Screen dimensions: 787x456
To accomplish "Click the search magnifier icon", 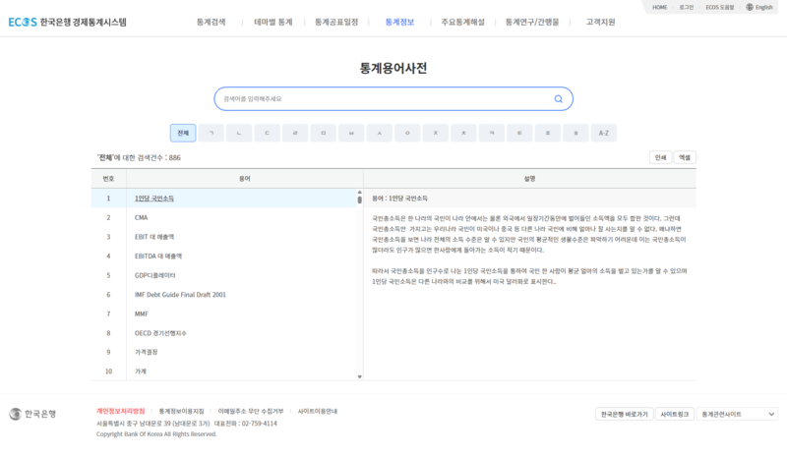I will [558, 99].
